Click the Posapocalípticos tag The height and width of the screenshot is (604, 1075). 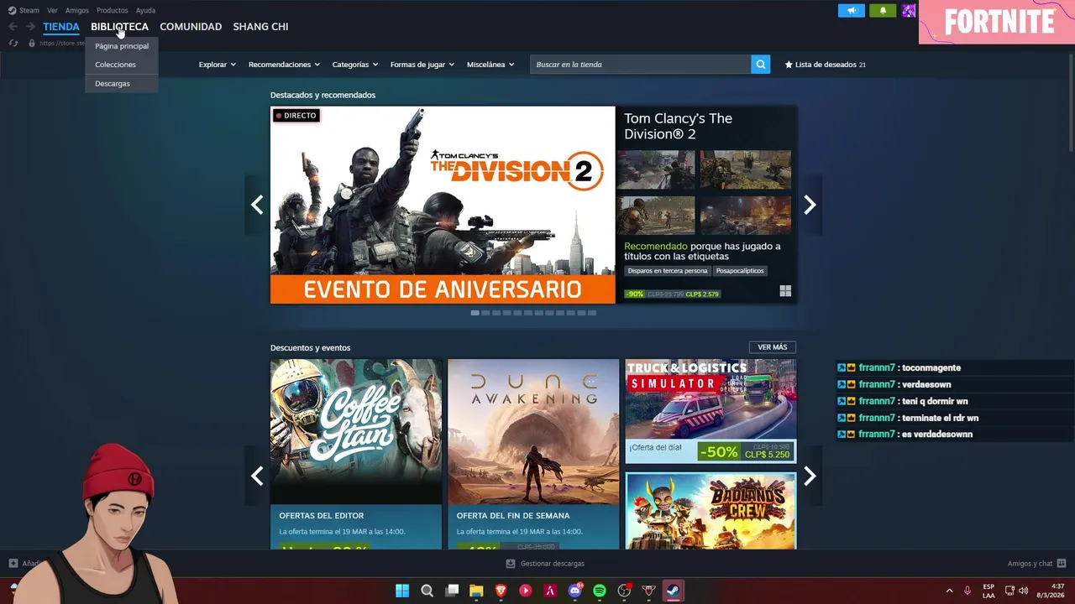tap(740, 271)
